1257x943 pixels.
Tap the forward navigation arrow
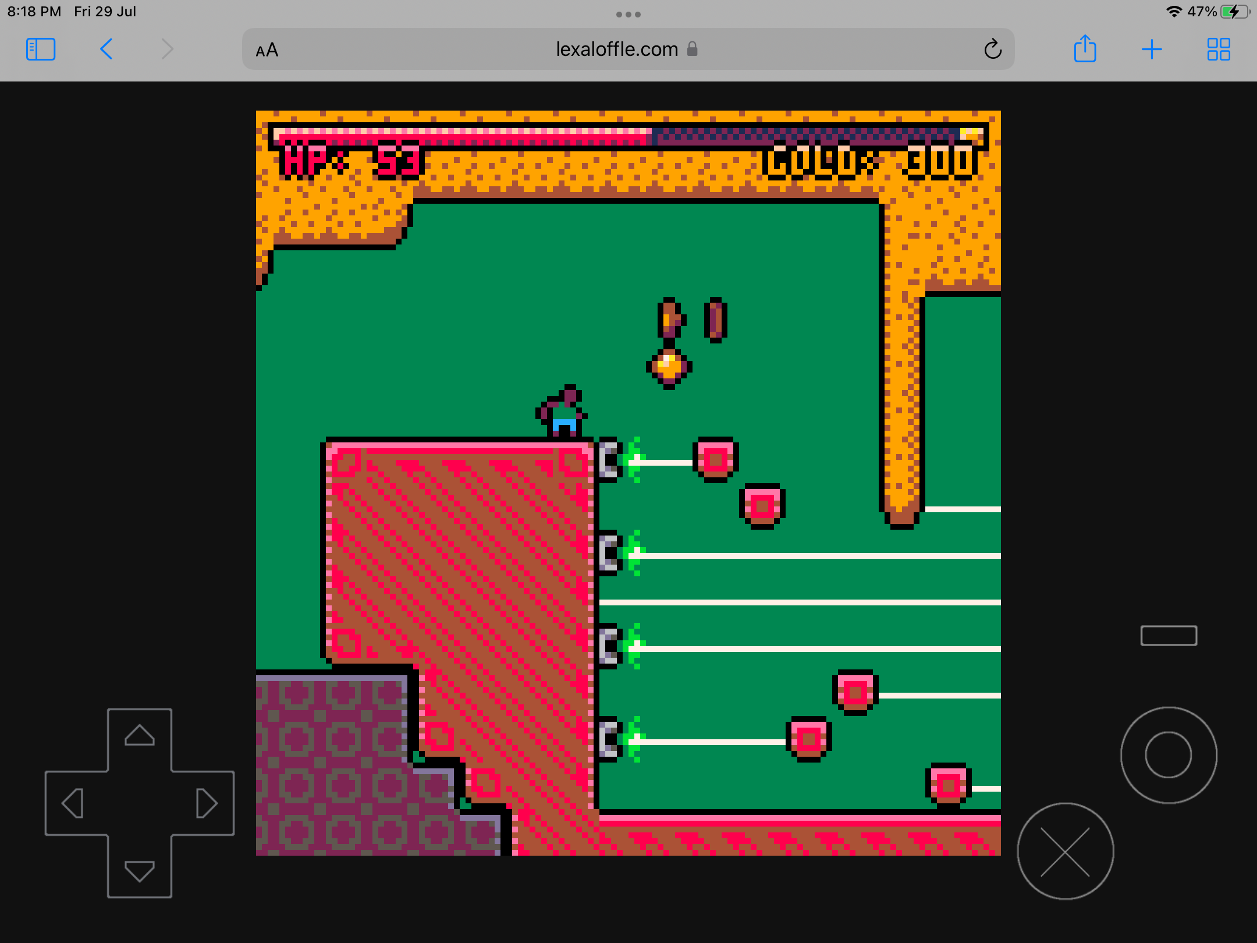pos(168,49)
